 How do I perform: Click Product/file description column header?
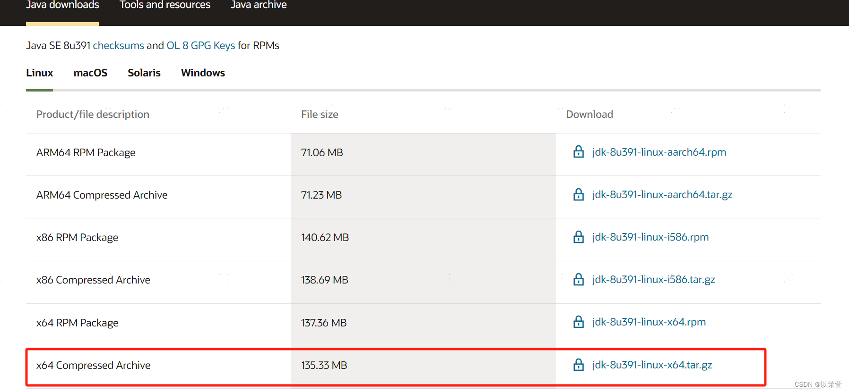93,114
